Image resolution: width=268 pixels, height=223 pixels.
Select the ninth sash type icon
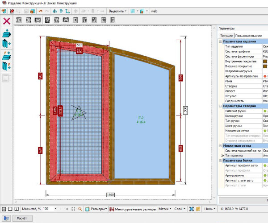coord(94,20)
